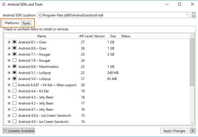Click the 11 Updates Available button
The image size is (198, 137).
[19, 131]
